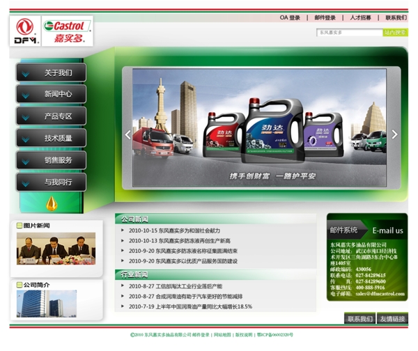Open news 东风嘉实多防冻液再创生产新高
Screen dimensions: 418x351
(x=194, y=241)
